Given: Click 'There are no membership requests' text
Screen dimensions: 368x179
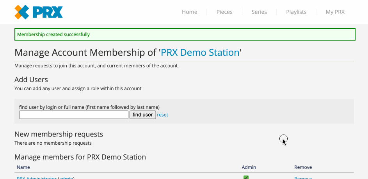Looking at the screenshot, I should pyautogui.click(x=53, y=143).
